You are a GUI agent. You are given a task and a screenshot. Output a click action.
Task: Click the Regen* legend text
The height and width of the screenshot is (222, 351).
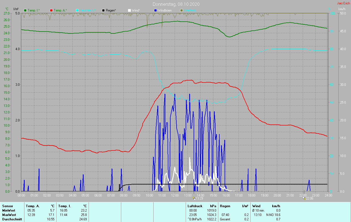(x=111, y=10)
